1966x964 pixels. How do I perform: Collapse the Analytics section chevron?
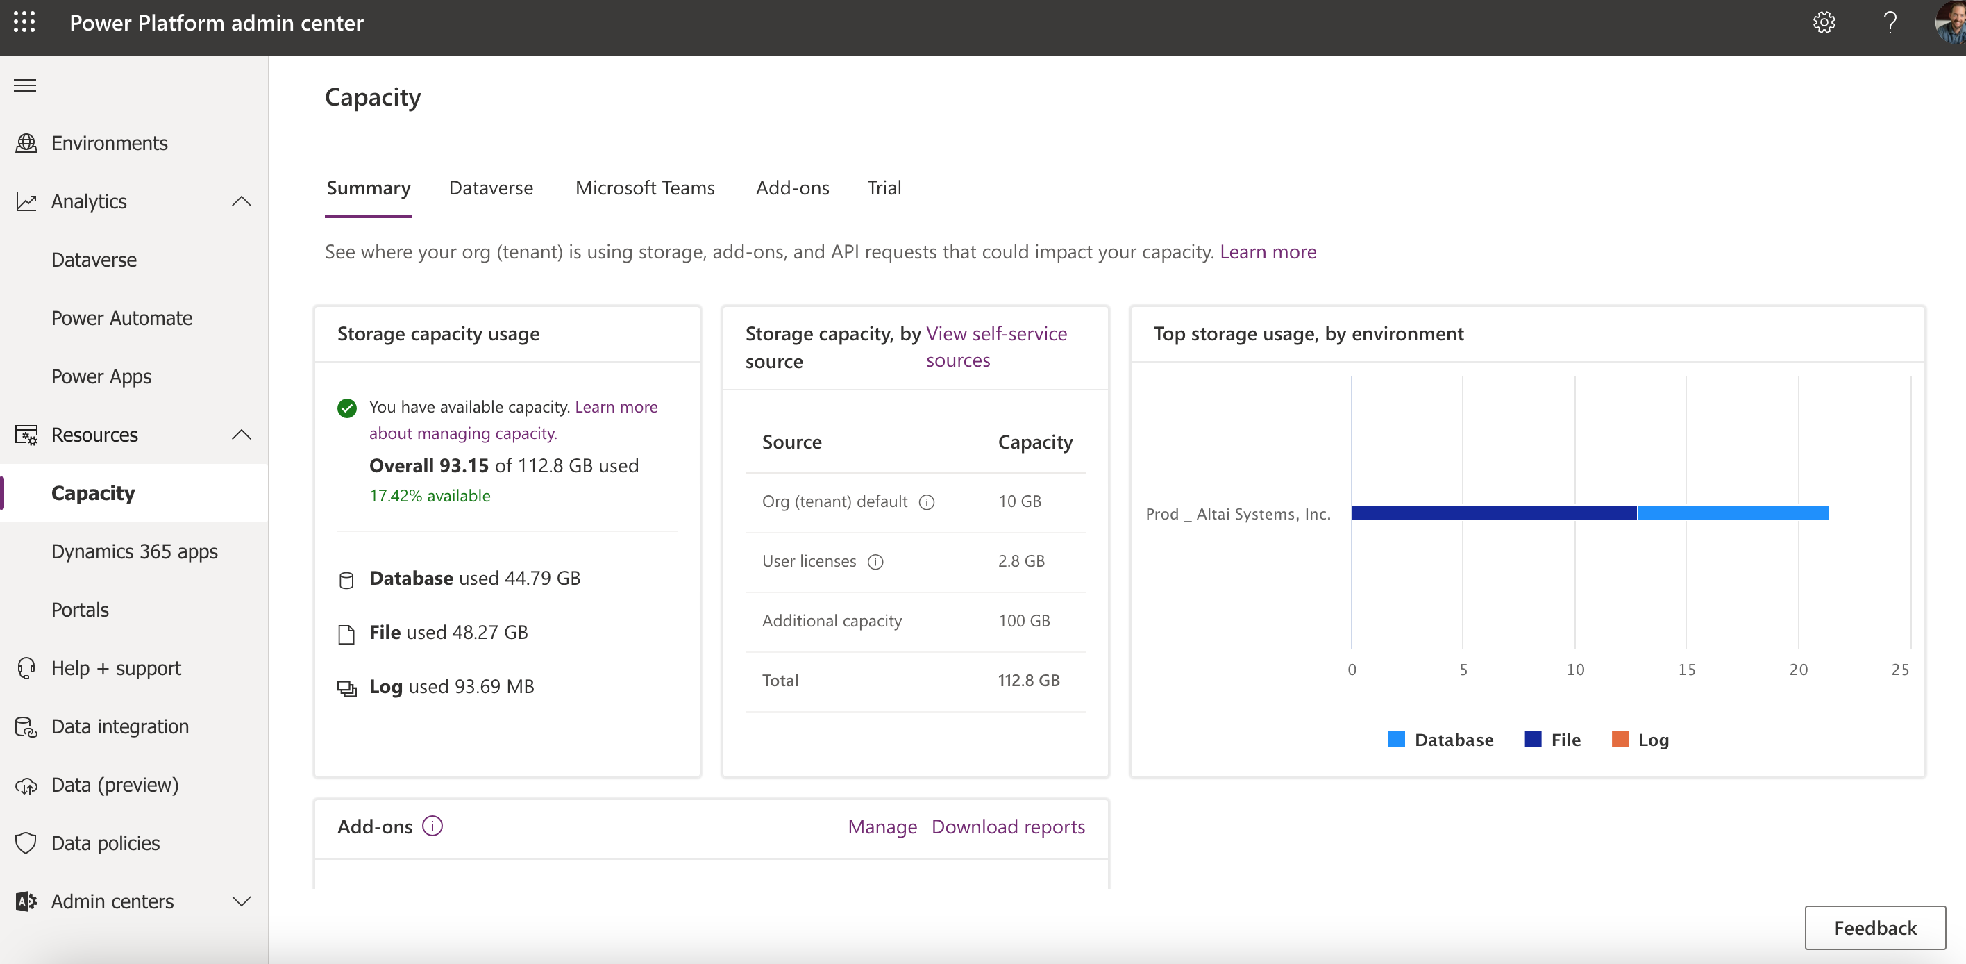pyautogui.click(x=241, y=201)
